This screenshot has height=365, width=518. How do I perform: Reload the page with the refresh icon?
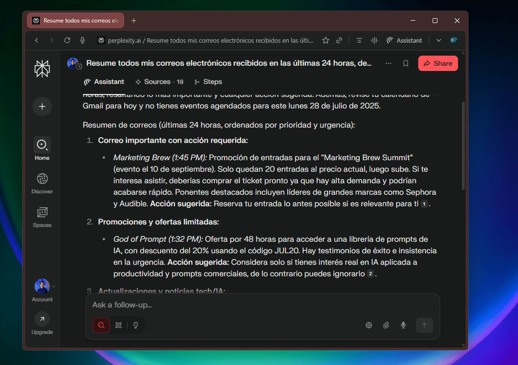(67, 40)
